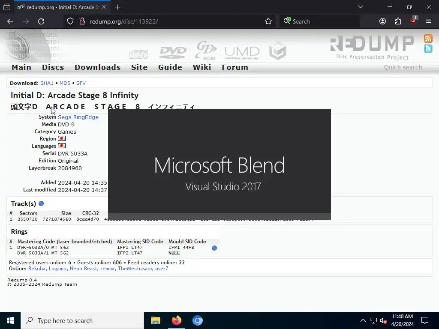This screenshot has width=439, height=329.
Task: Click the GD-ROM logo
Action: (206, 51)
